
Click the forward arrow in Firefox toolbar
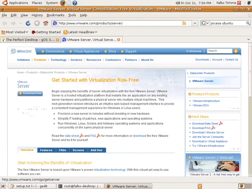click(13, 23)
